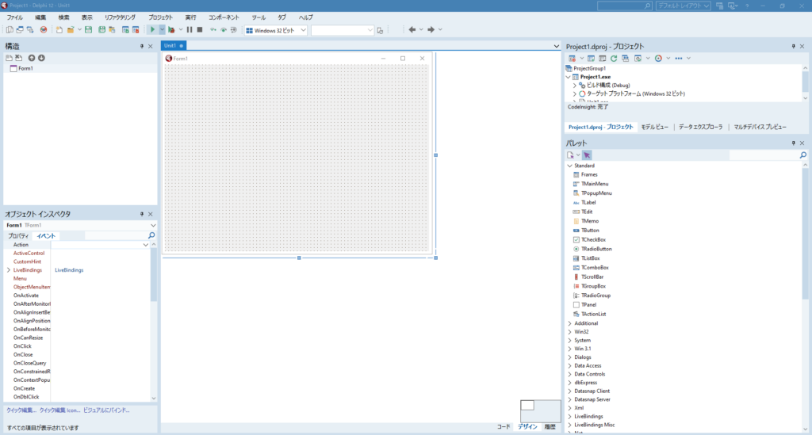Move selected item up in Structure panel
Screen dimensions: 812x435
click(x=32, y=58)
